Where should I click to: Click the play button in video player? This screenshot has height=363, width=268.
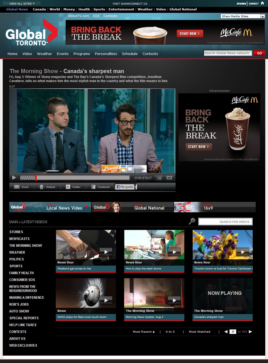point(14,178)
